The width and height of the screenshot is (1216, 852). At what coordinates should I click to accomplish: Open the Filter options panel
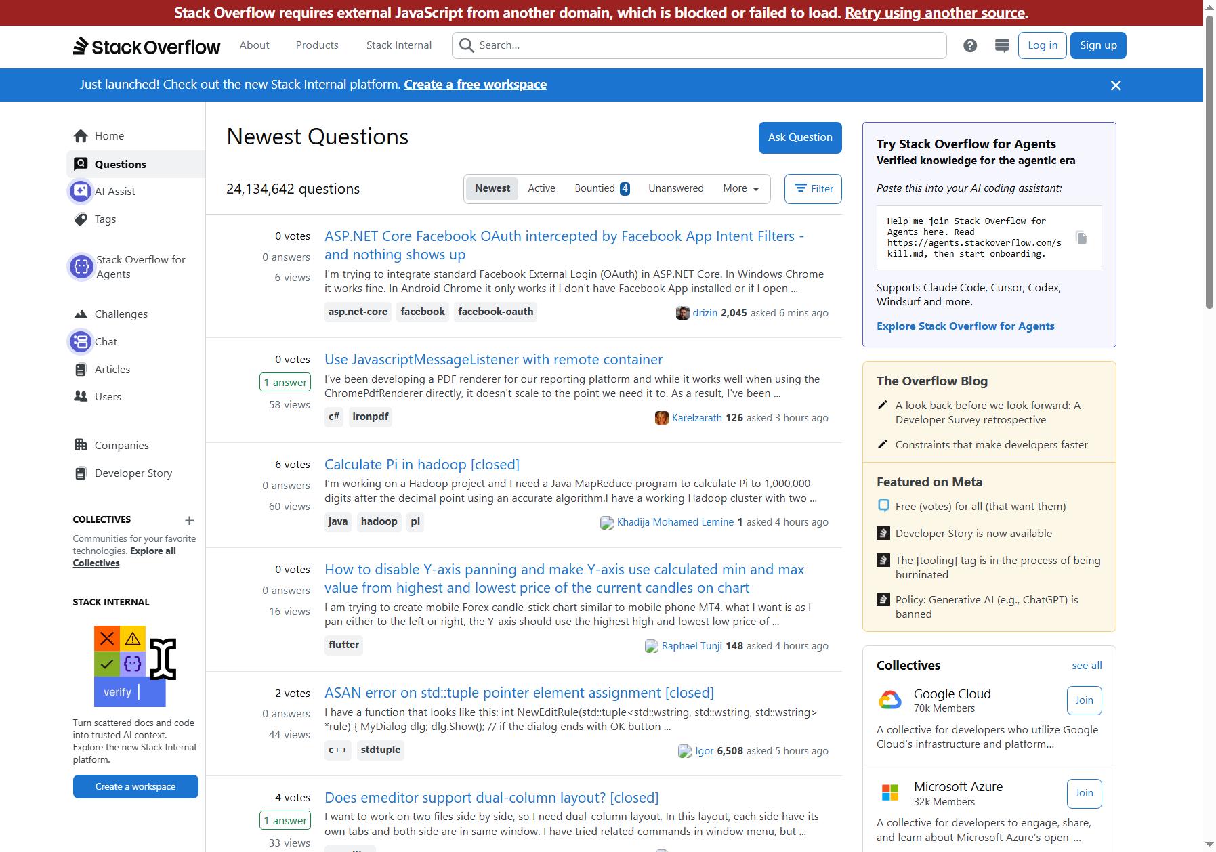click(x=813, y=189)
